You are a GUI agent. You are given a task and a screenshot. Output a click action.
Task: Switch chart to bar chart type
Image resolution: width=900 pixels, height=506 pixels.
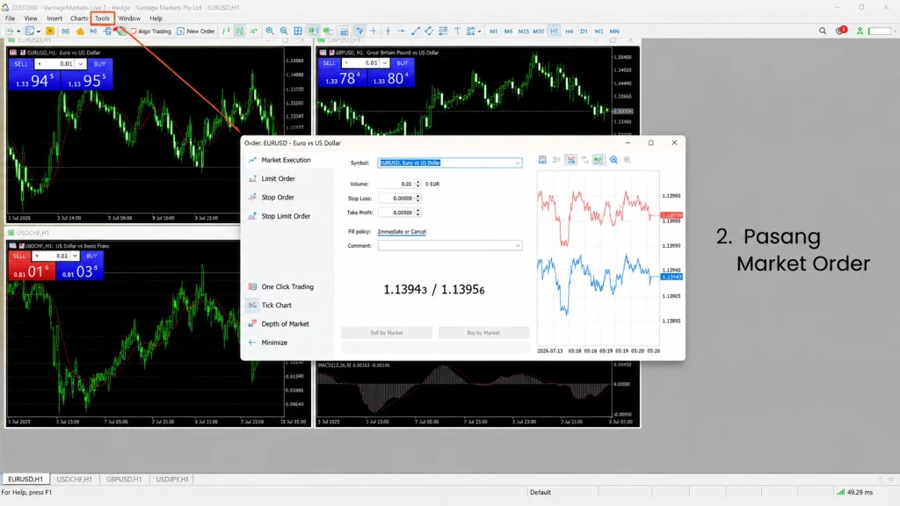point(226,31)
